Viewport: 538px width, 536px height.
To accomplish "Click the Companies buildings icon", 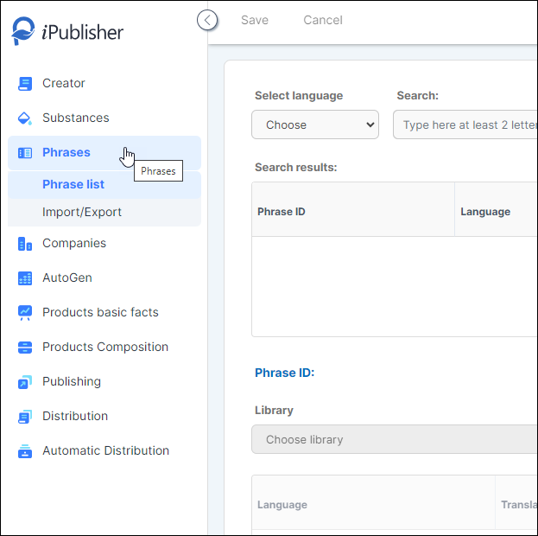I will [x=25, y=244].
